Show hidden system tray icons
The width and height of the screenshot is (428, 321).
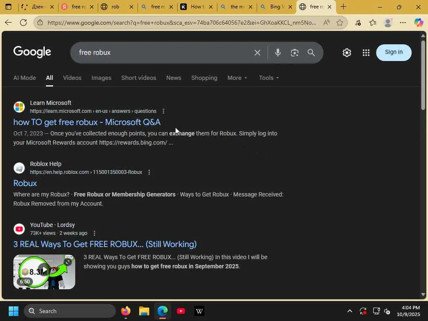click(x=350, y=311)
